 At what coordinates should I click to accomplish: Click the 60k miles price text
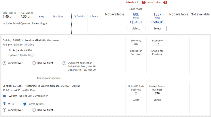pyautogui.click(x=136, y=14)
